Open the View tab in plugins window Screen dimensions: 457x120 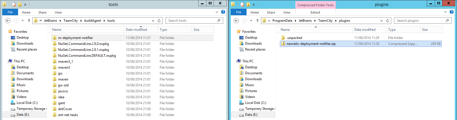tap(287, 12)
